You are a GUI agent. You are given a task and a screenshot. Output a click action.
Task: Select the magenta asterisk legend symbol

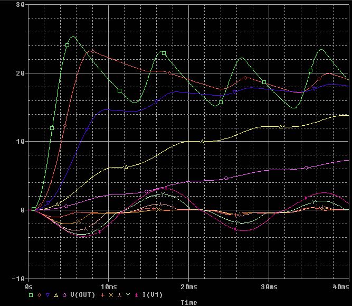click(x=136, y=295)
